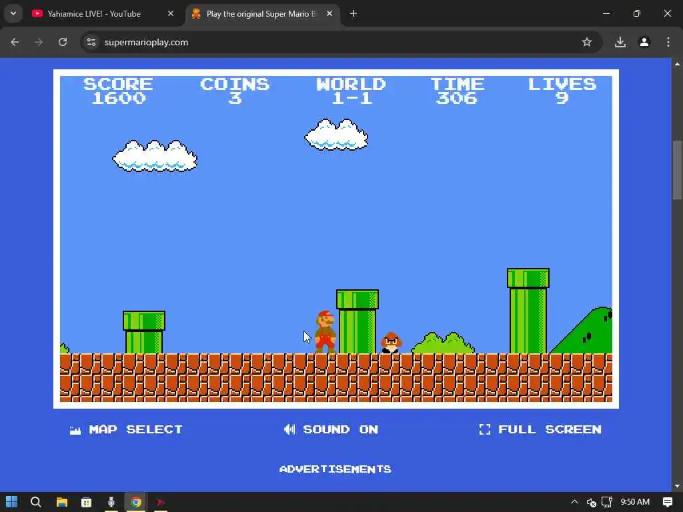Open the Windows Start menu
This screenshot has width=683, height=512.
12,502
